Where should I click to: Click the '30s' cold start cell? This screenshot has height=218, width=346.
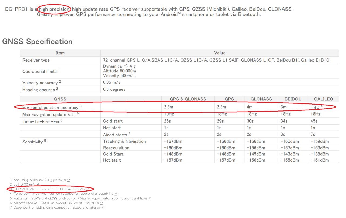250,121
